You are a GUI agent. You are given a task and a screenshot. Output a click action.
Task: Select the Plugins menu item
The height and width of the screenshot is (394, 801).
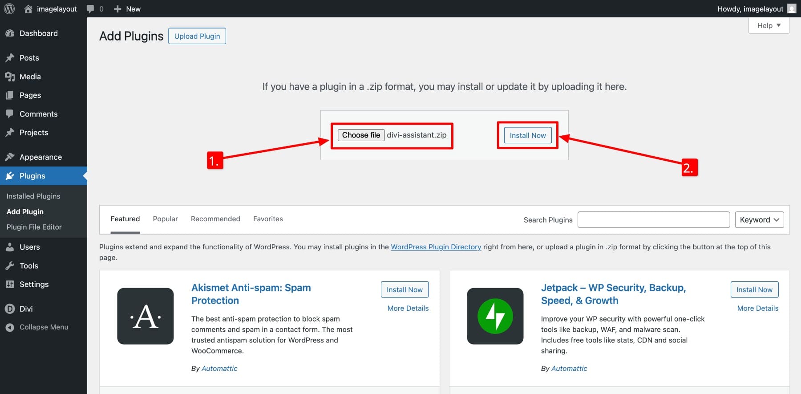[44, 176]
